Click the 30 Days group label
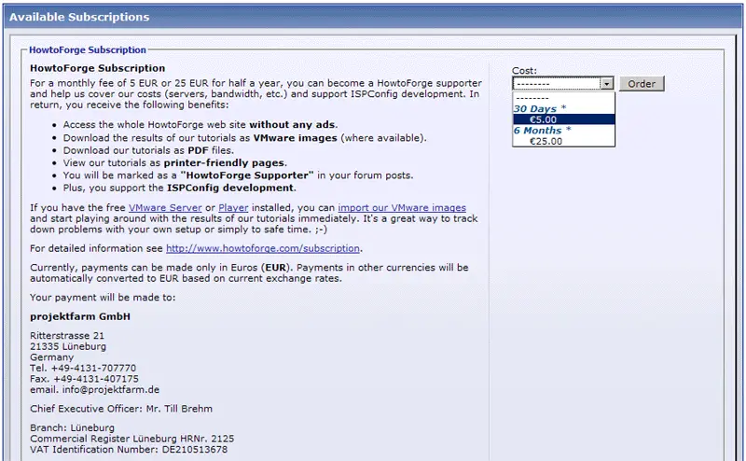 (540, 108)
